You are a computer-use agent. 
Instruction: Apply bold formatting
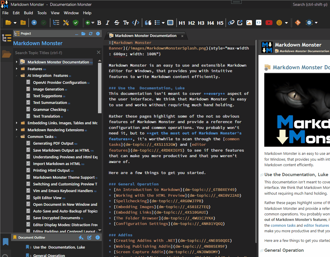click(x=99, y=23)
